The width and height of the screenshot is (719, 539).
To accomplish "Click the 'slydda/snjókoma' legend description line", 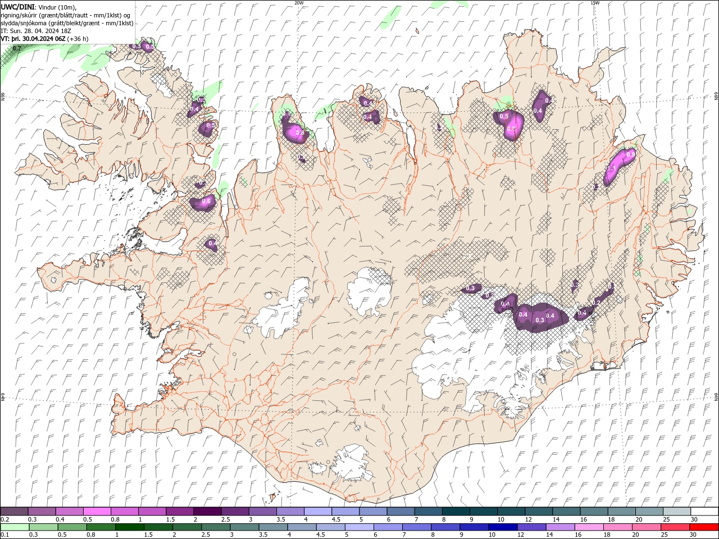I will 67,23.
